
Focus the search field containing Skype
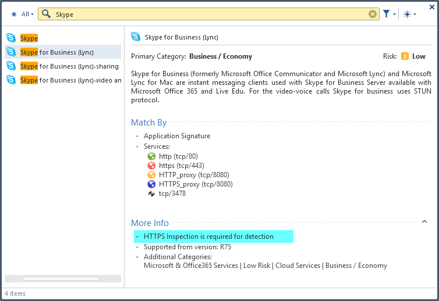click(208, 14)
